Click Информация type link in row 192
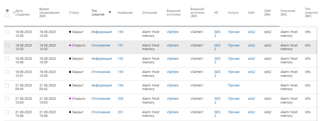This screenshot has width=320, height=121. pos(102,59)
